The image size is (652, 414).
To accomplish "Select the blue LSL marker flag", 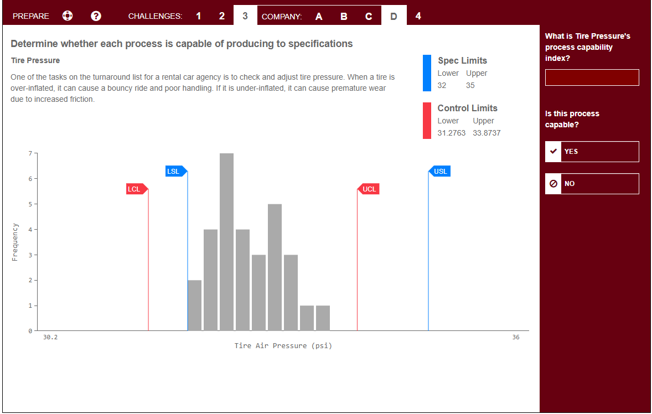I will (x=177, y=171).
